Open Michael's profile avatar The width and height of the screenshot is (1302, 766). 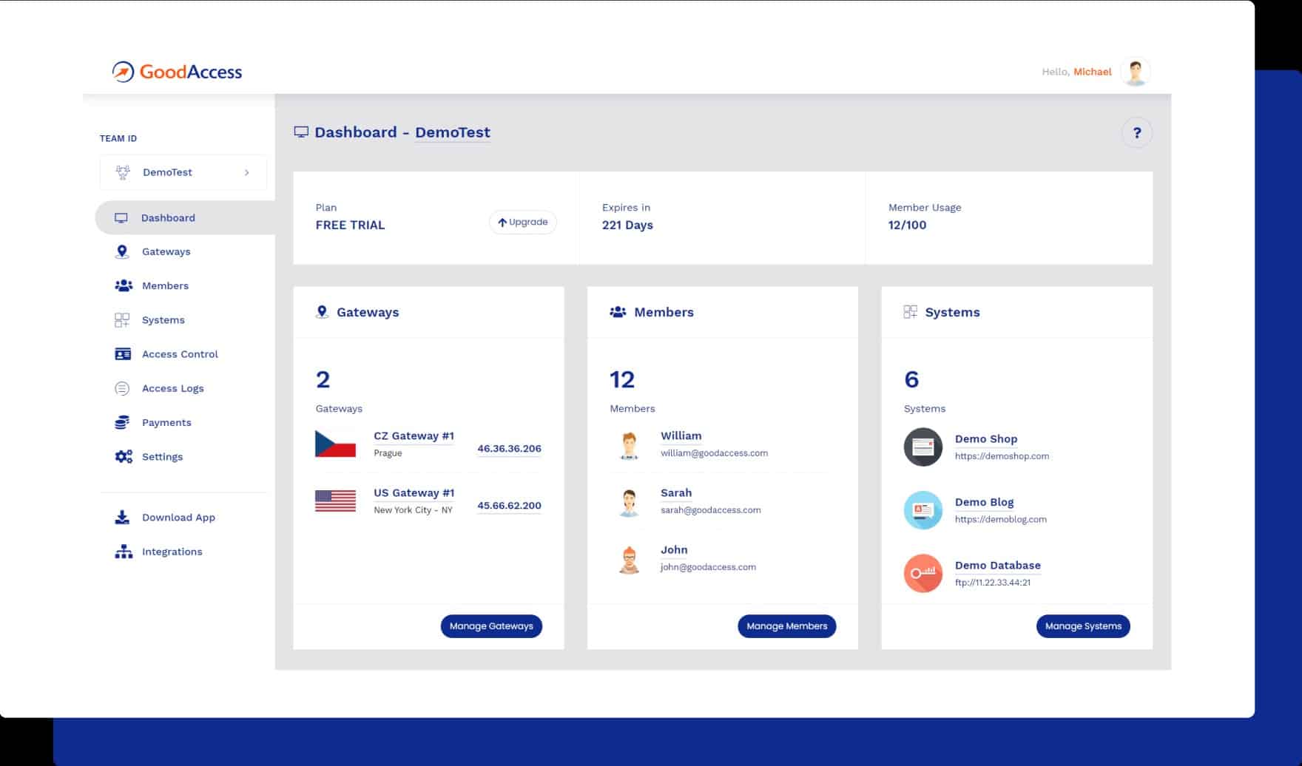(x=1135, y=72)
